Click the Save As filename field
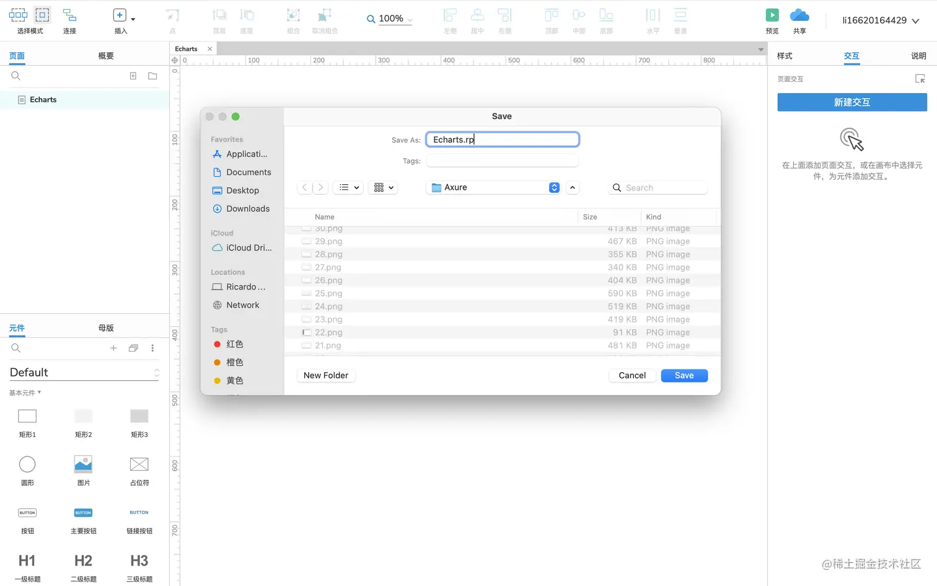The width and height of the screenshot is (937, 586). click(x=503, y=140)
